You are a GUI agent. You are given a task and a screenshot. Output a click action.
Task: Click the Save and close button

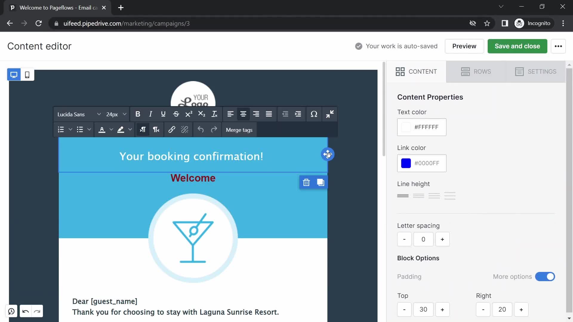(517, 46)
